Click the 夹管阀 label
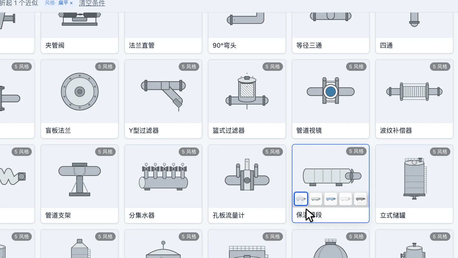458x258 pixels. (55, 45)
